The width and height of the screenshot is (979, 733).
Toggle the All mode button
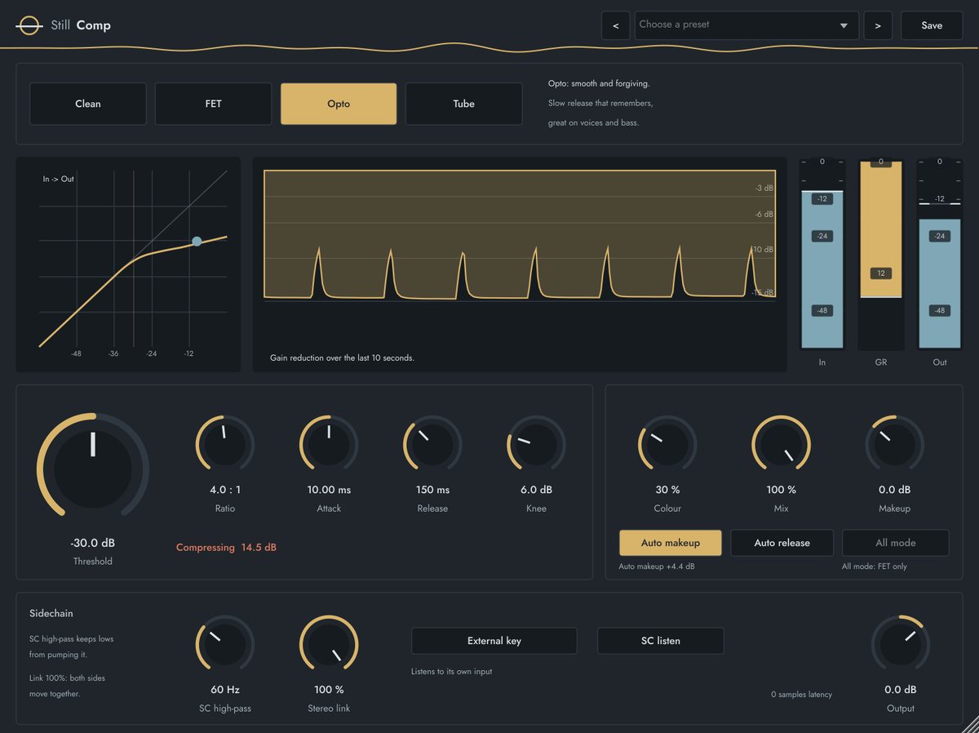point(896,543)
